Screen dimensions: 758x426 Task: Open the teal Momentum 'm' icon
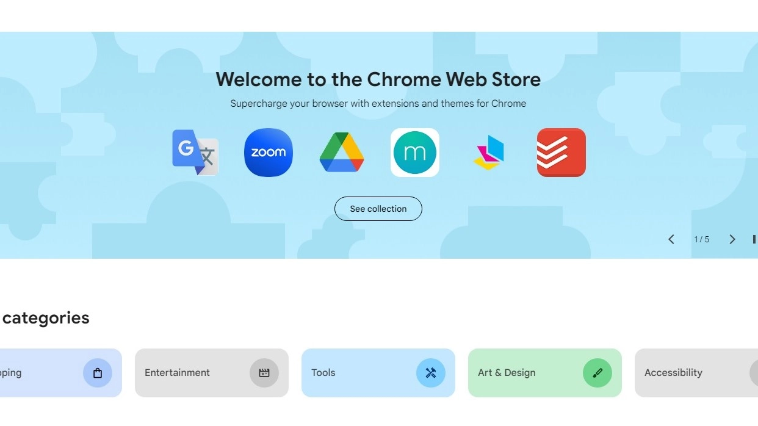coord(415,153)
